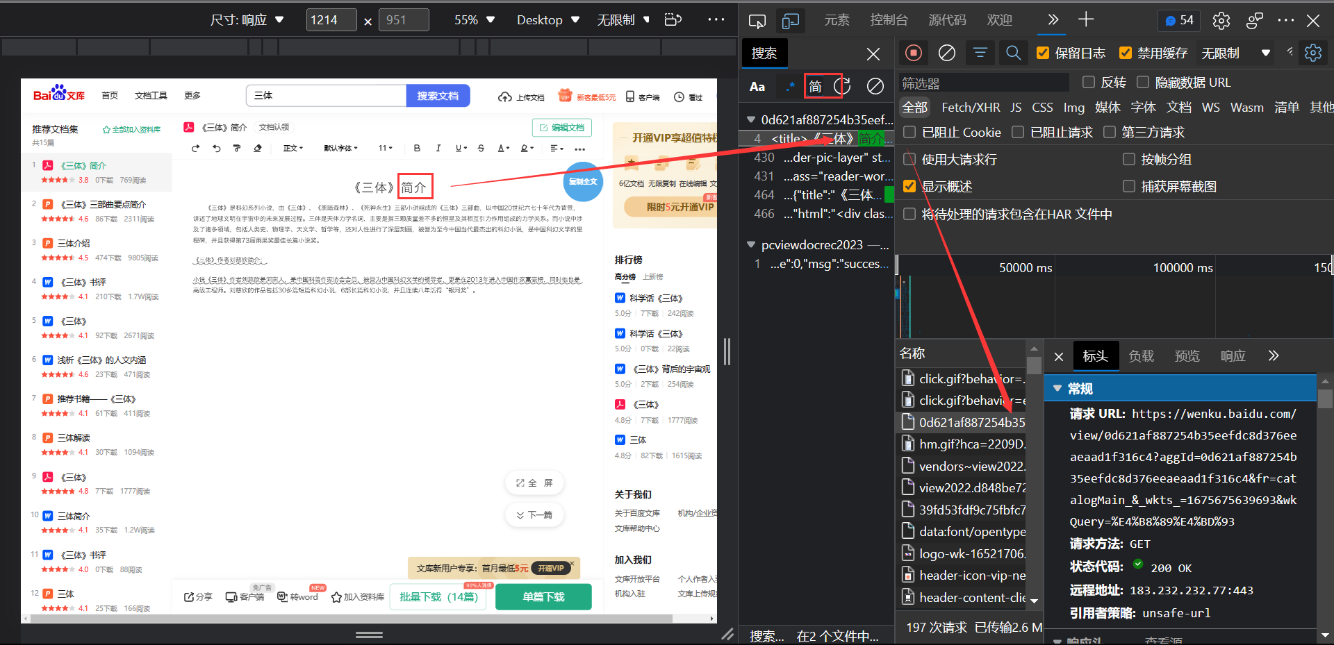This screenshot has height=645, width=1334.
Task: Click 批量下载 (14篇) button
Action: pos(438,596)
